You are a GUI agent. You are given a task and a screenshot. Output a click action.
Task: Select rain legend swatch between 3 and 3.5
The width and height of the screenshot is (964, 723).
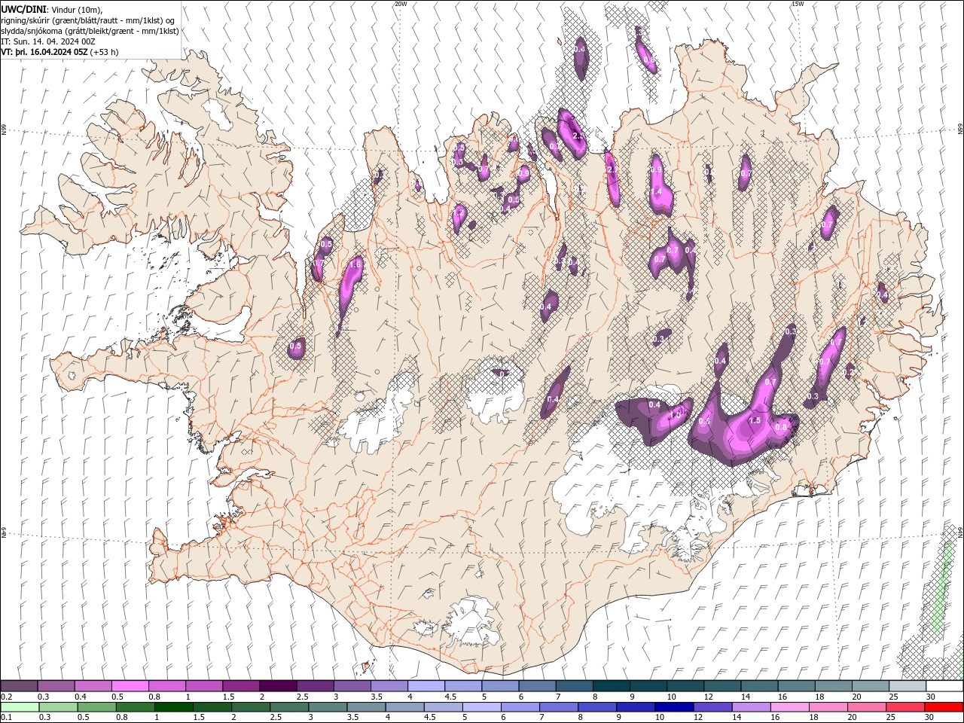coord(328,707)
